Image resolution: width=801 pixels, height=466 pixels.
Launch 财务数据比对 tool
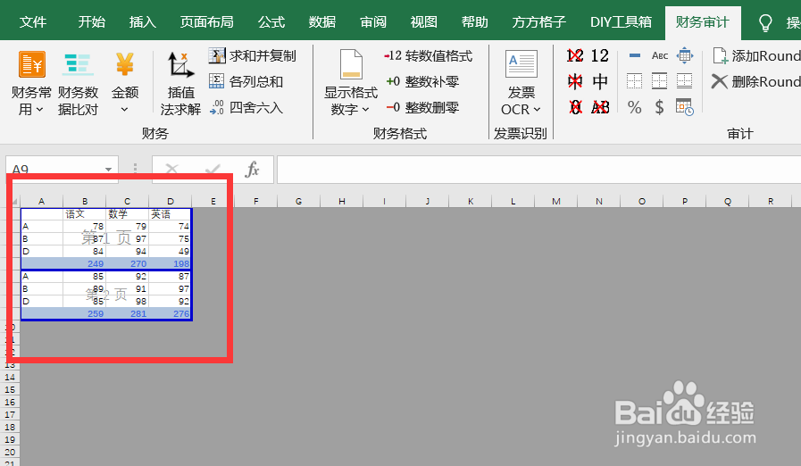coord(78,83)
